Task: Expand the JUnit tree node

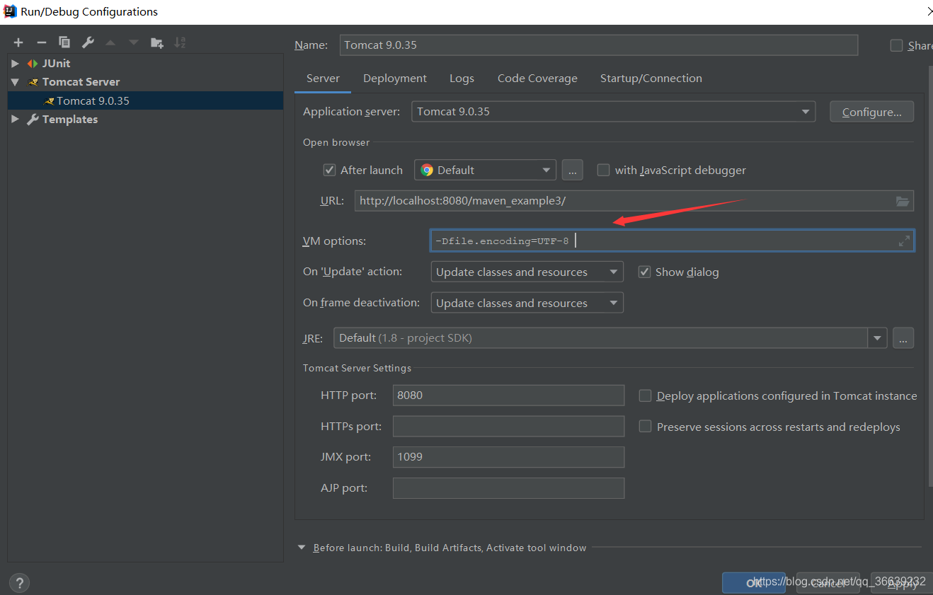Action: click(x=15, y=64)
